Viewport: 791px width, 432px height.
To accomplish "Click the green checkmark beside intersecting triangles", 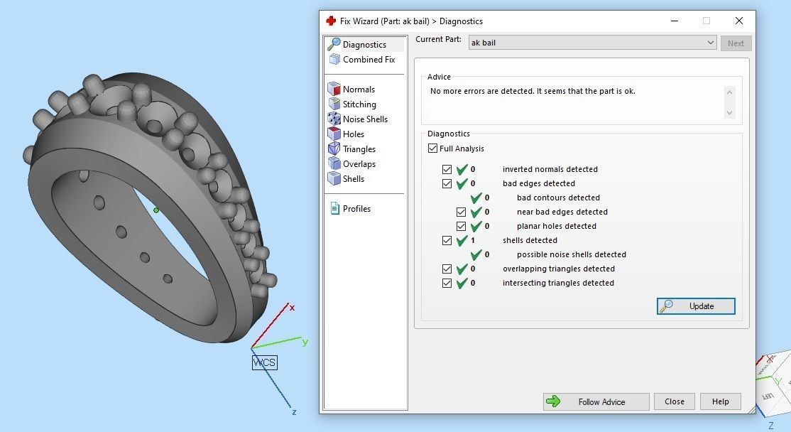I will [462, 283].
